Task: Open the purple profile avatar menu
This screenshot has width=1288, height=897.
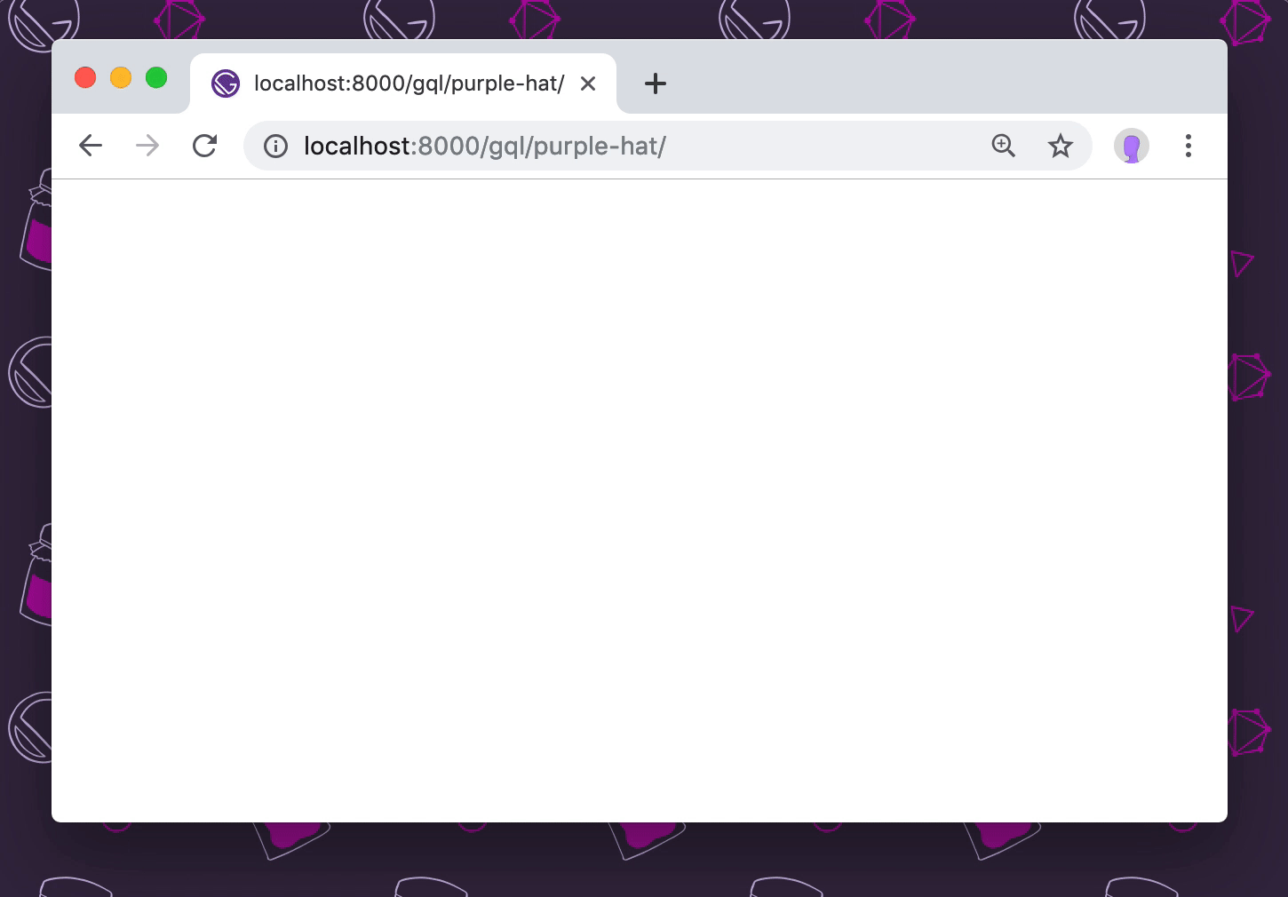Action: click(1130, 145)
